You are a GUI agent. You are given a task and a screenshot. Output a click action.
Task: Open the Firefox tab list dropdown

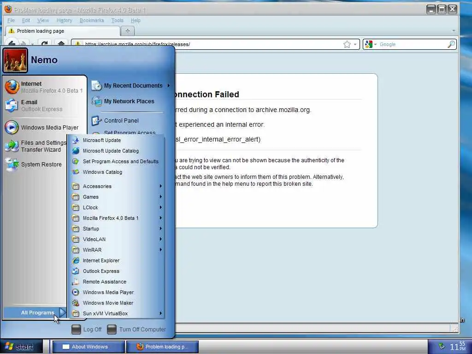(454, 31)
